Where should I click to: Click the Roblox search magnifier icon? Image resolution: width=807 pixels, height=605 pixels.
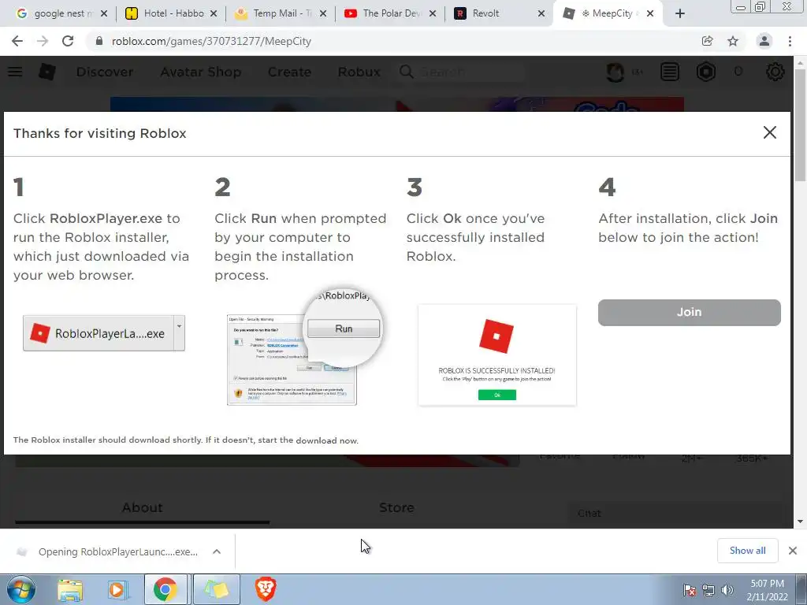407,72
